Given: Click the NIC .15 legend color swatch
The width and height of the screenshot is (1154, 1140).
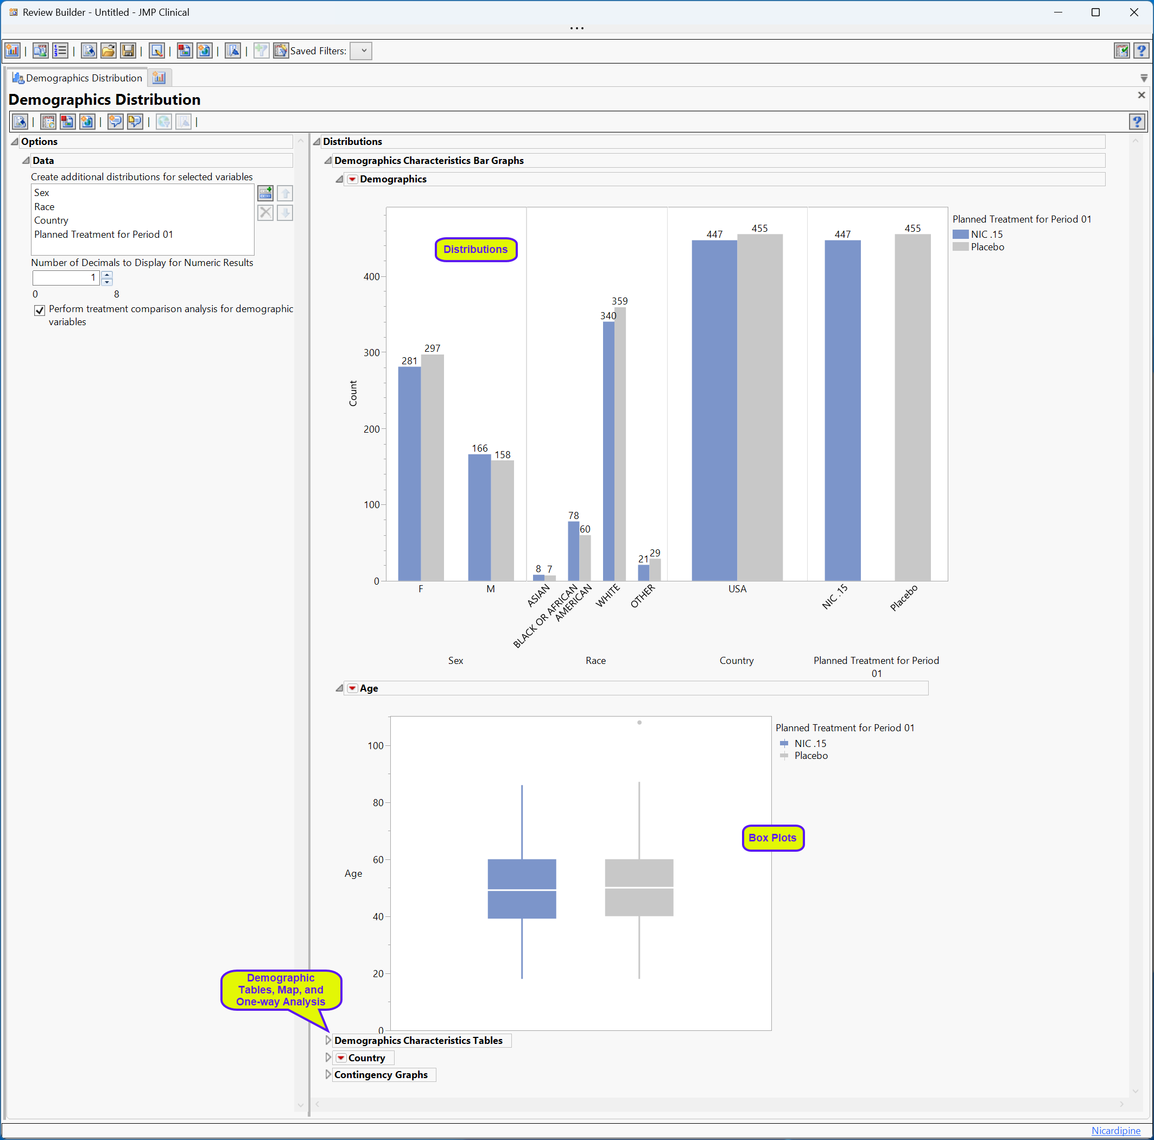Looking at the screenshot, I should 960,234.
